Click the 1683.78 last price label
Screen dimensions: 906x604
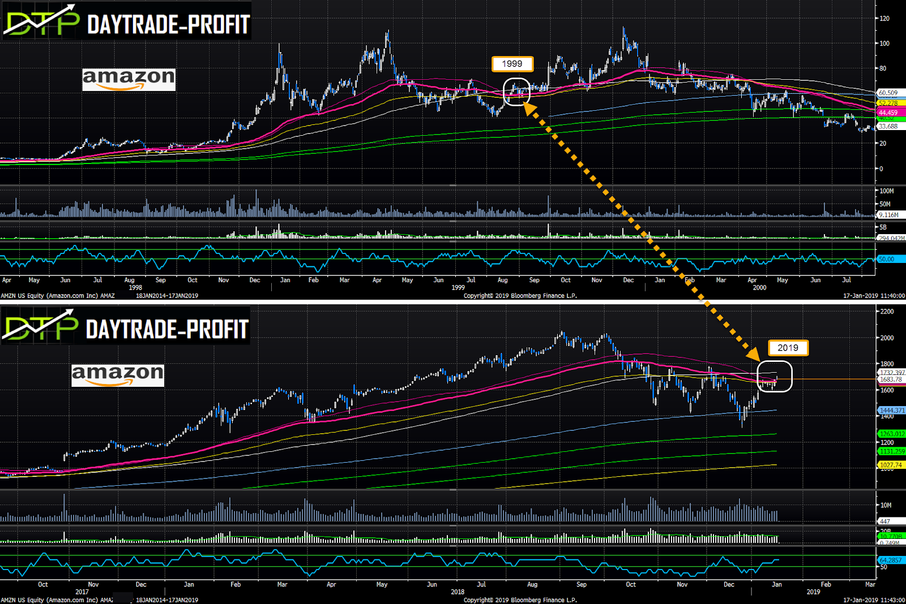pyautogui.click(x=891, y=379)
